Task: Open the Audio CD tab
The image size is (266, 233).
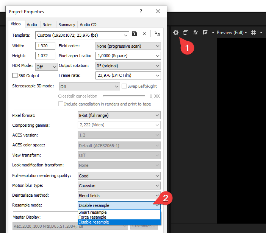Action: pyautogui.click(x=88, y=25)
